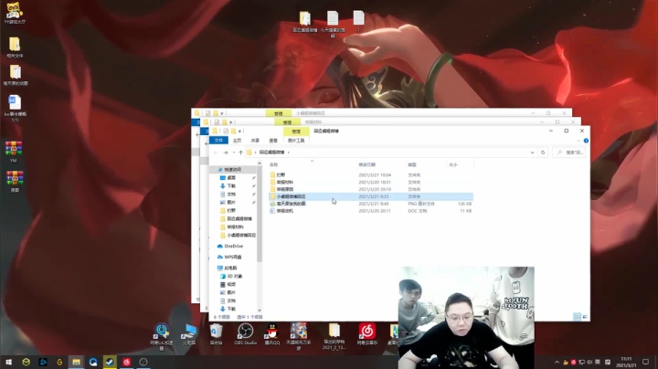This screenshot has height=369, width=658.
Task: Open This PC desktop shortcut icon
Action: (x=189, y=333)
